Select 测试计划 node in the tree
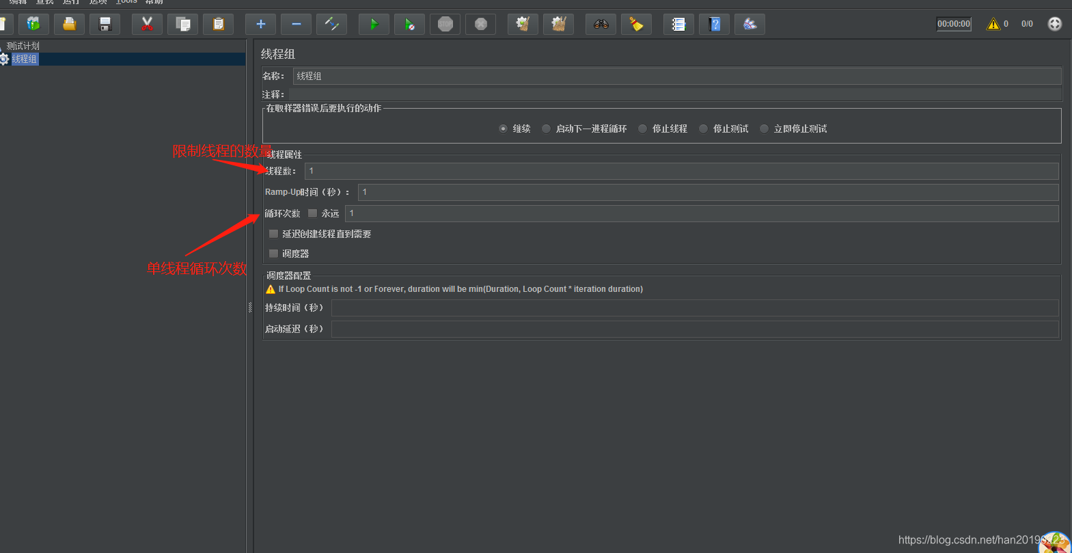 pos(23,46)
